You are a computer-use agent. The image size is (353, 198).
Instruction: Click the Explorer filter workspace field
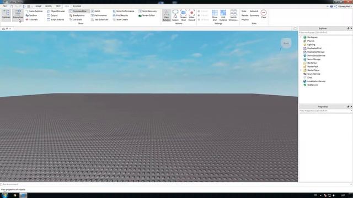(325, 32)
